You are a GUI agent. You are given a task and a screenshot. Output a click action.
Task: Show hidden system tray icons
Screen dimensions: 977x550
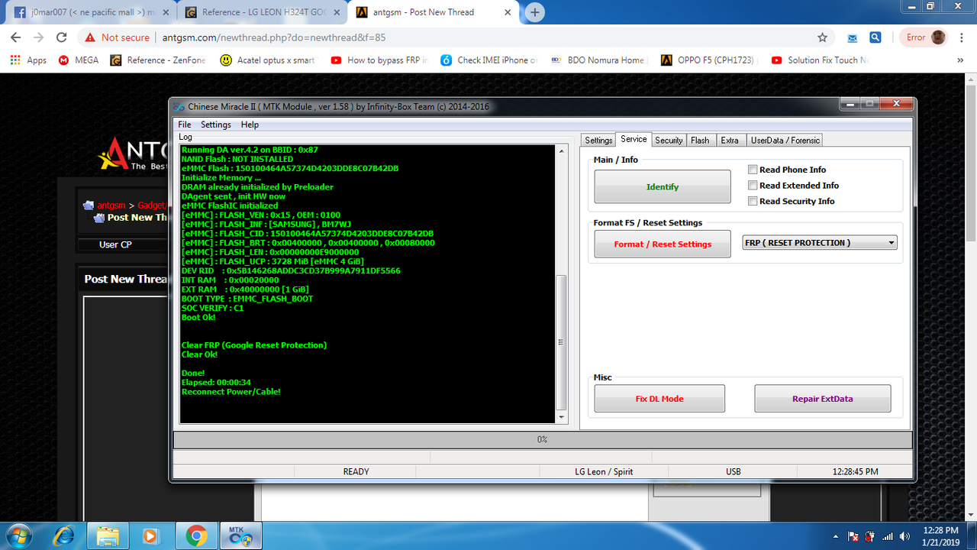[836, 536]
